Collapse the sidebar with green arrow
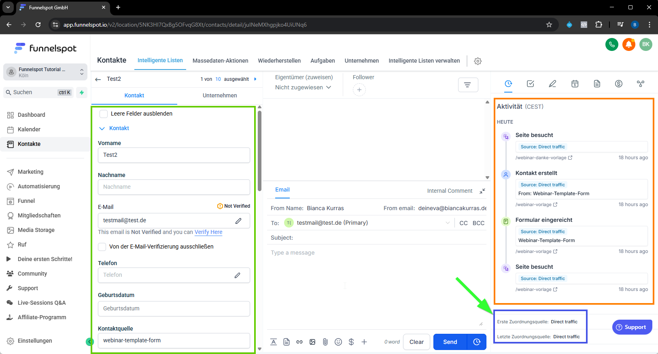The image size is (658, 354). tap(89, 342)
